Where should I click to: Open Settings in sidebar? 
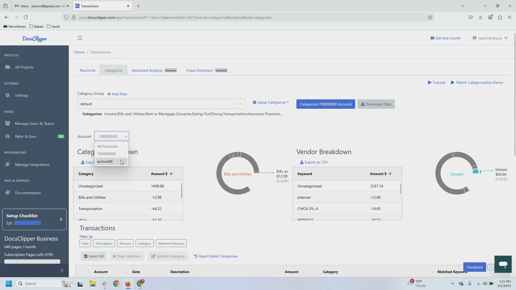coord(22,95)
